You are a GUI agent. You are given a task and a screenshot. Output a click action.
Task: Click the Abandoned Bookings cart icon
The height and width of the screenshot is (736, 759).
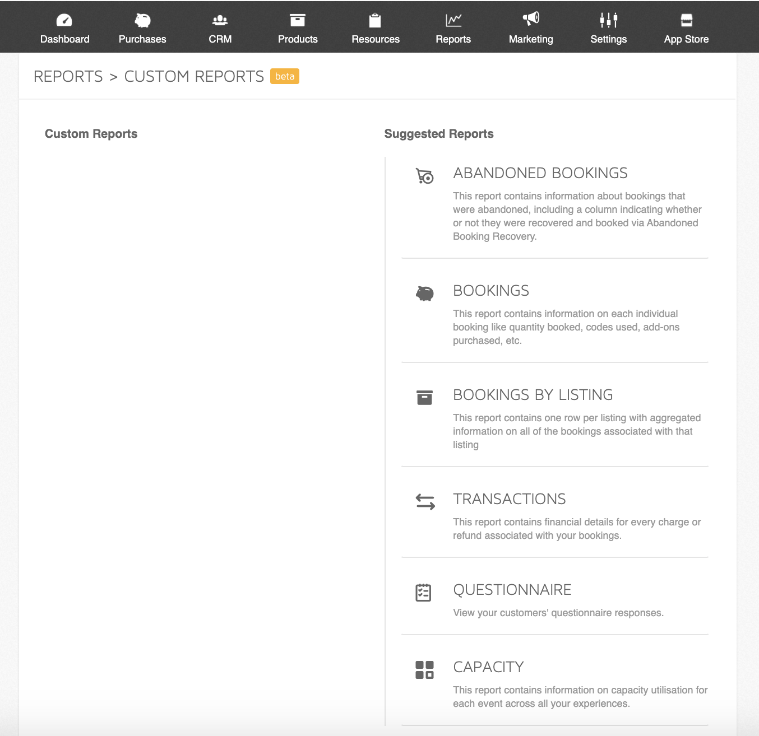pyautogui.click(x=424, y=176)
